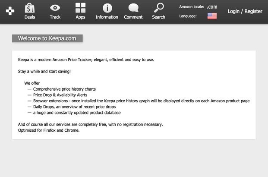This screenshot has height=177, width=268.
Task: Select the Deals text label
Action: [29, 17]
